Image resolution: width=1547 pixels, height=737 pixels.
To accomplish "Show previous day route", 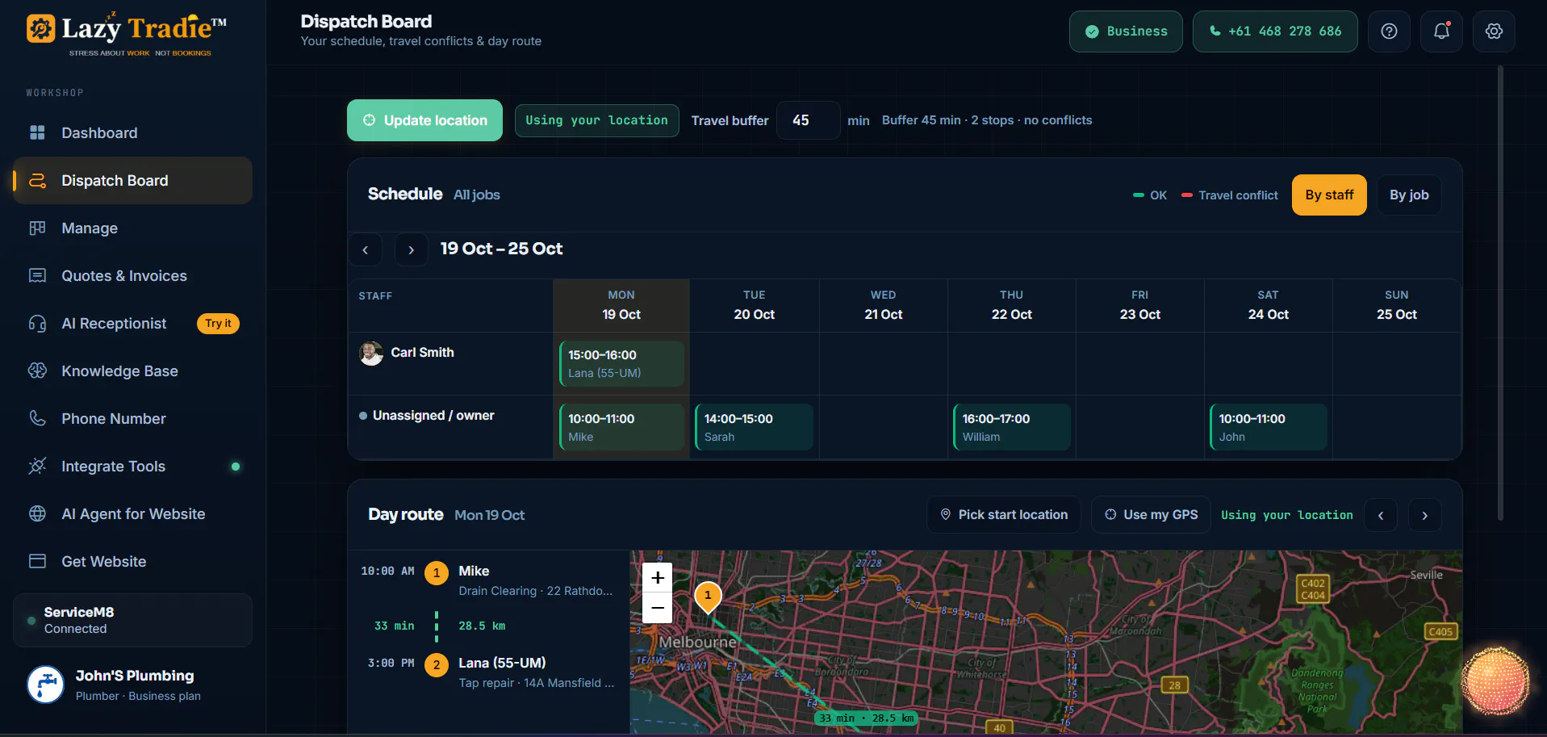I will tap(1381, 515).
